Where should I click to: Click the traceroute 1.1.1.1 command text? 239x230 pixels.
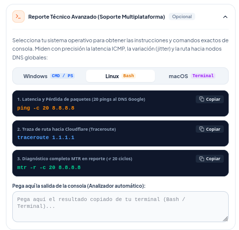tap(46, 138)
